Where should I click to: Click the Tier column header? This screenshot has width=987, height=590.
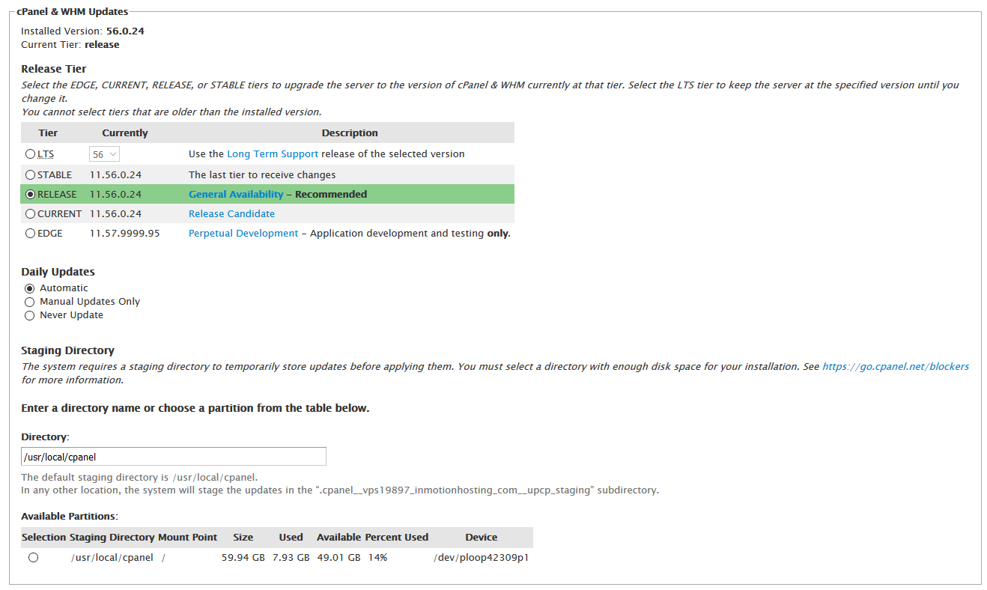(48, 133)
